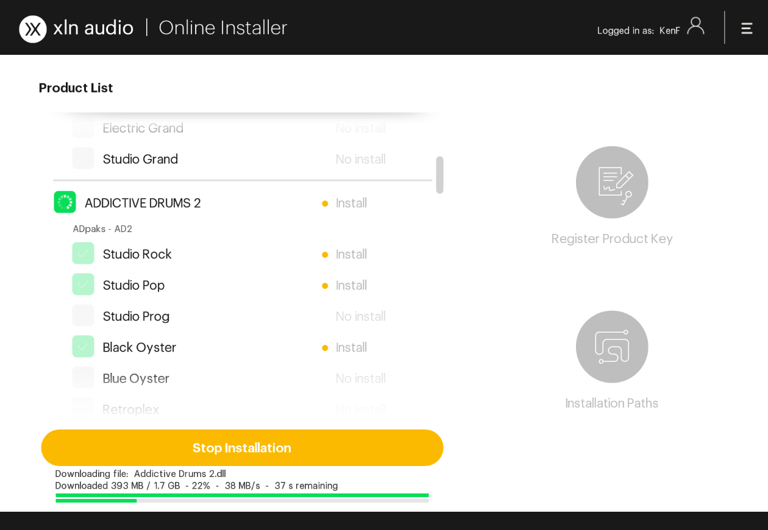Click the Studio Grand product name
768x530 pixels.
[x=140, y=159]
